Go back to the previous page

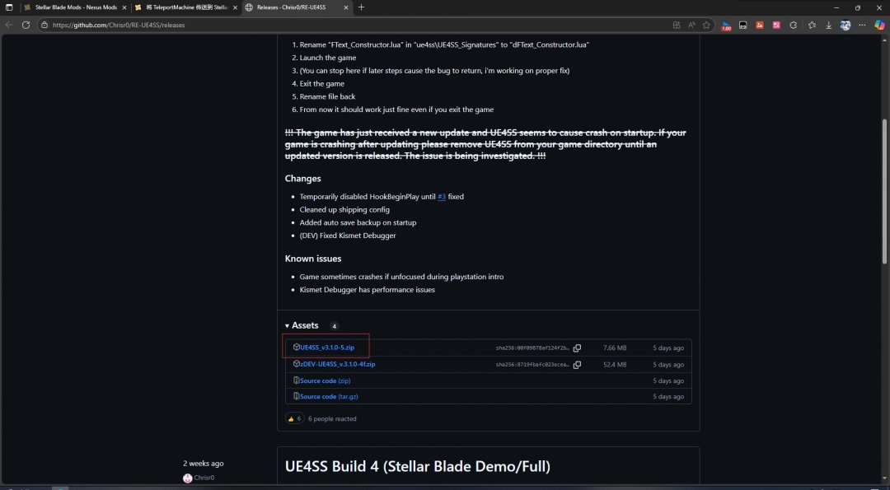tap(9, 25)
